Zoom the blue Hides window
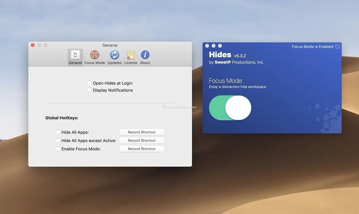Screen dimensions: 359x214 click(220, 46)
